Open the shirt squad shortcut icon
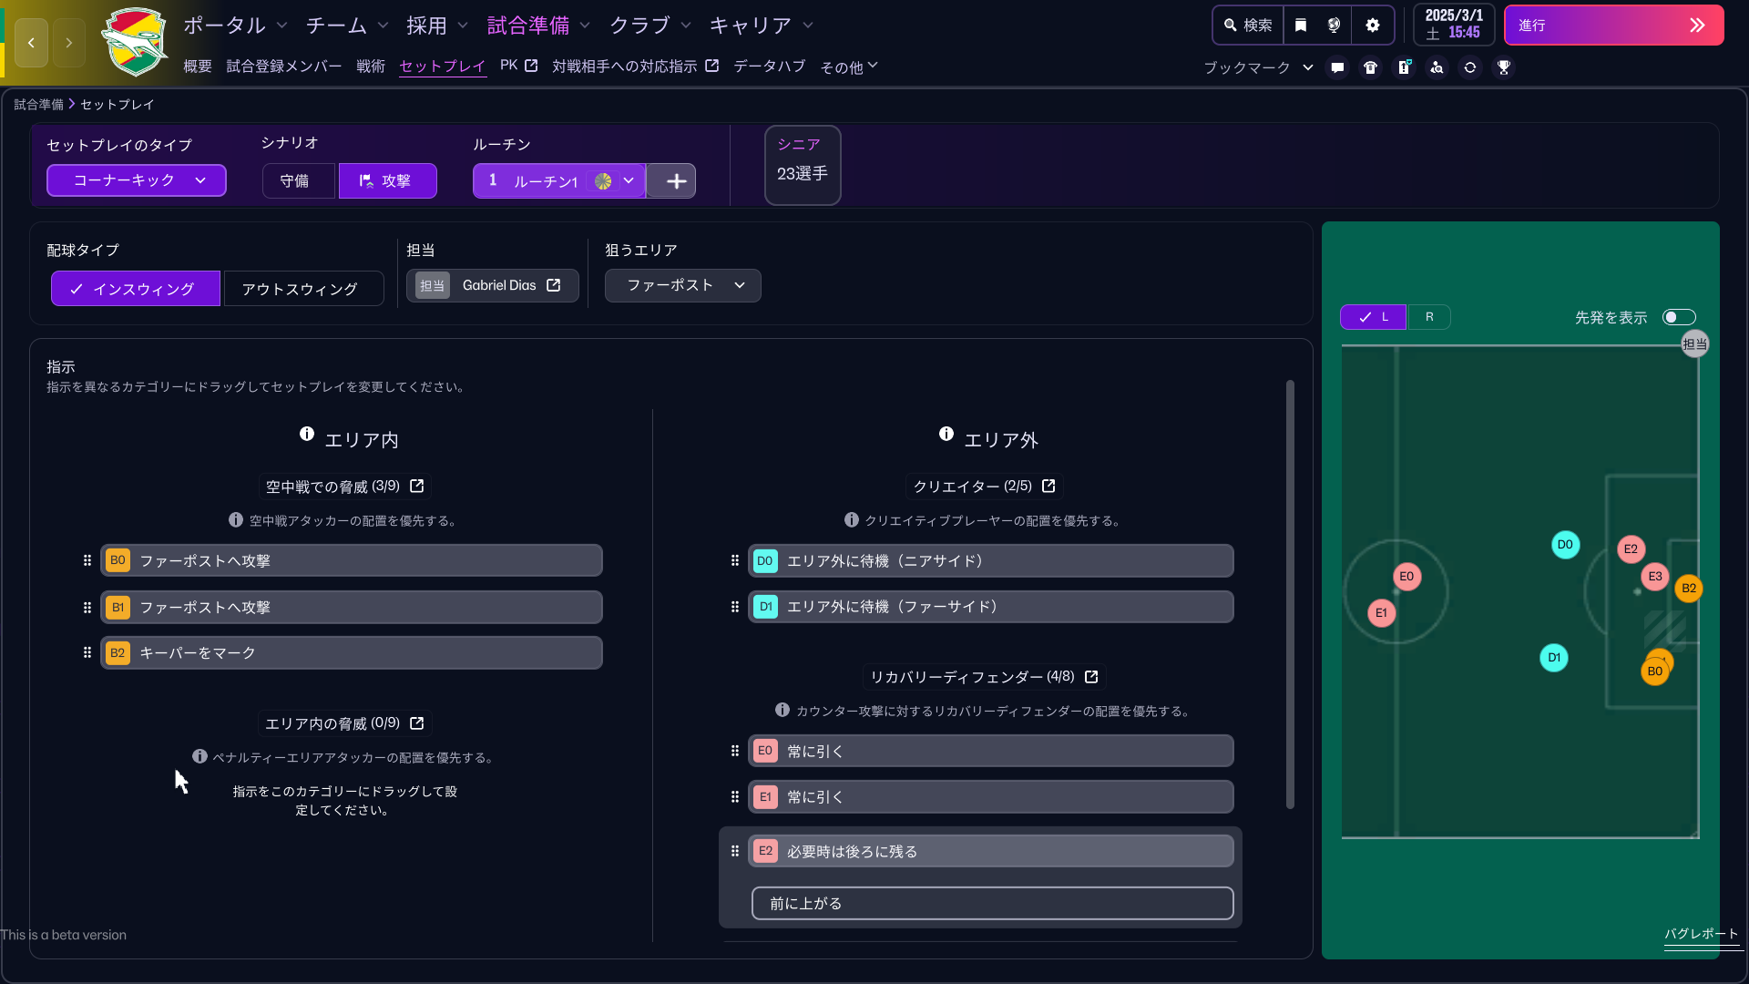Screen dimensions: 1749x984 click(1371, 67)
